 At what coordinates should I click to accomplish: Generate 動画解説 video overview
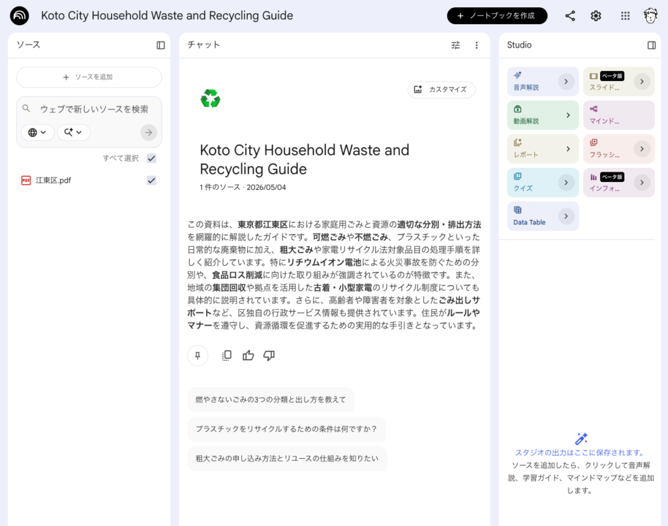543,115
